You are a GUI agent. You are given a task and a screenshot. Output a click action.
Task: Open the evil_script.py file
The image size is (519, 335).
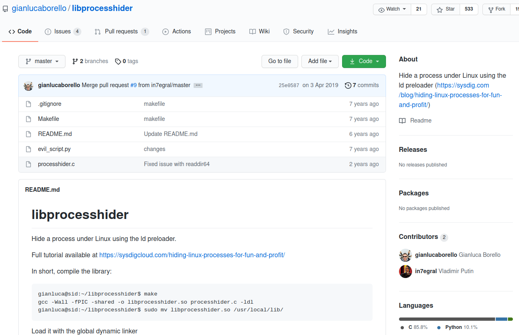54,149
